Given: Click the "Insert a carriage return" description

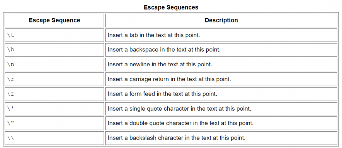Looking at the screenshot, I should click(x=169, y=79).
